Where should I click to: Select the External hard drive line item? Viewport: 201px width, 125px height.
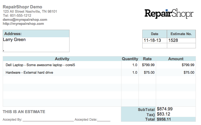click(29, 73)
